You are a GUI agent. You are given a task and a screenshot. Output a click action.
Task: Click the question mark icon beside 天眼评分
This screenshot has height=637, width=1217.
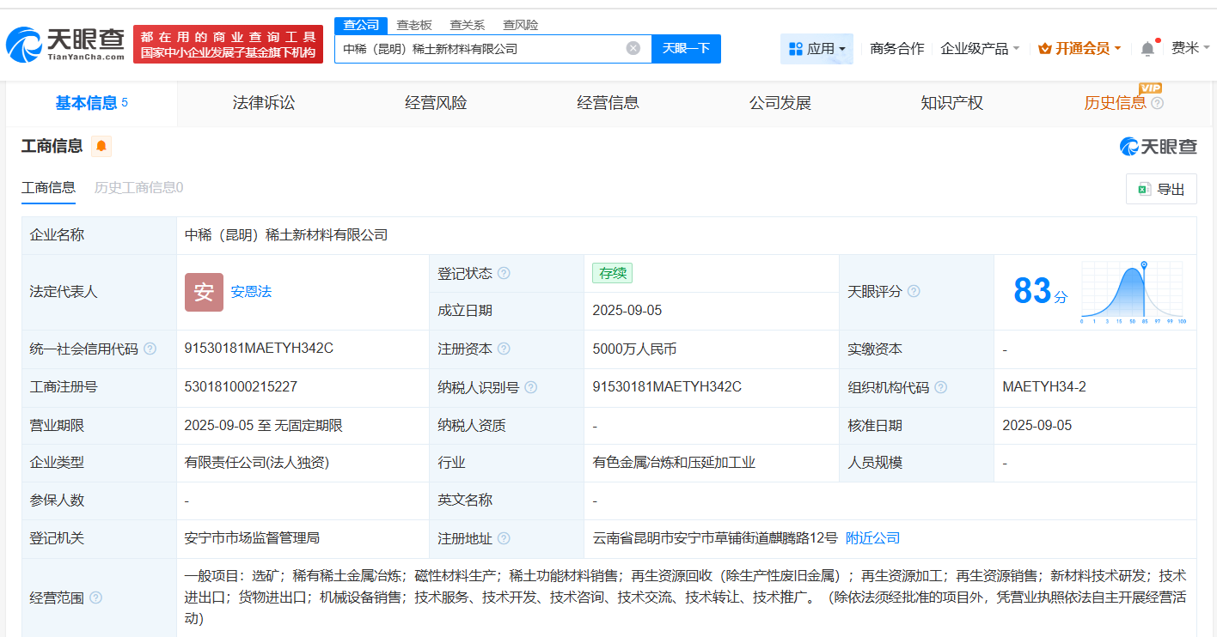[914, 291]
